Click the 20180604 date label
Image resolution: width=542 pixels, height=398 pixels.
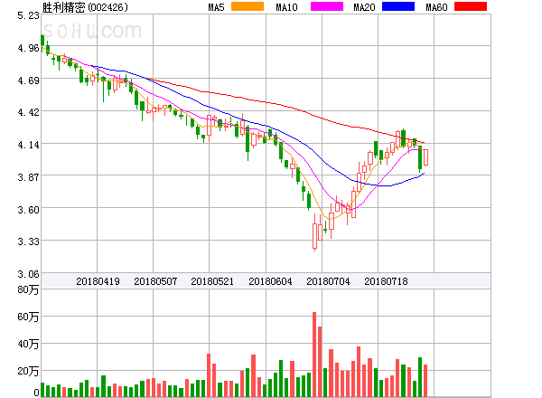270,281
